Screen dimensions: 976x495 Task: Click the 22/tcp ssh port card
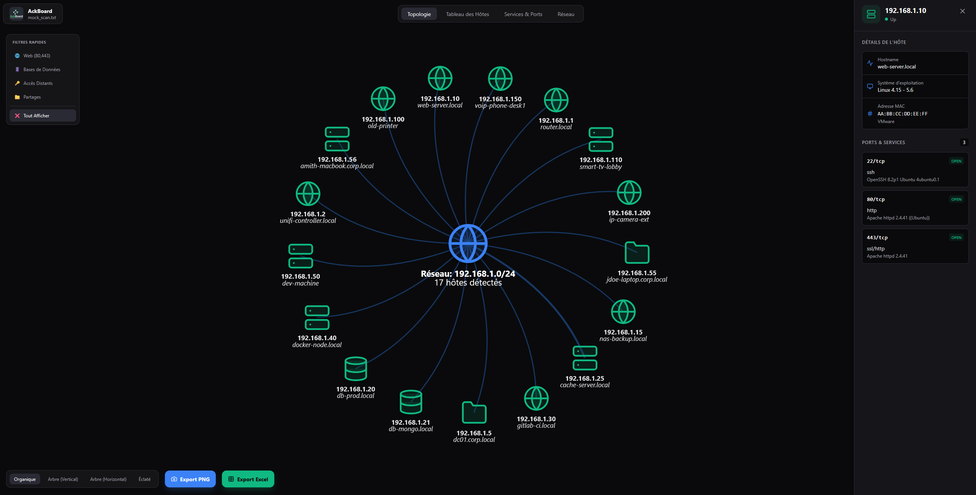click(915, 170)
